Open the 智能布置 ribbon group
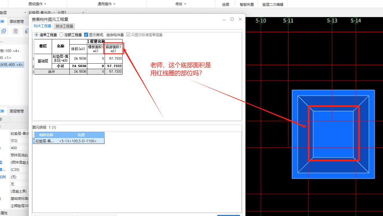This screenshot has height=216, width=383. click(247, 4)
